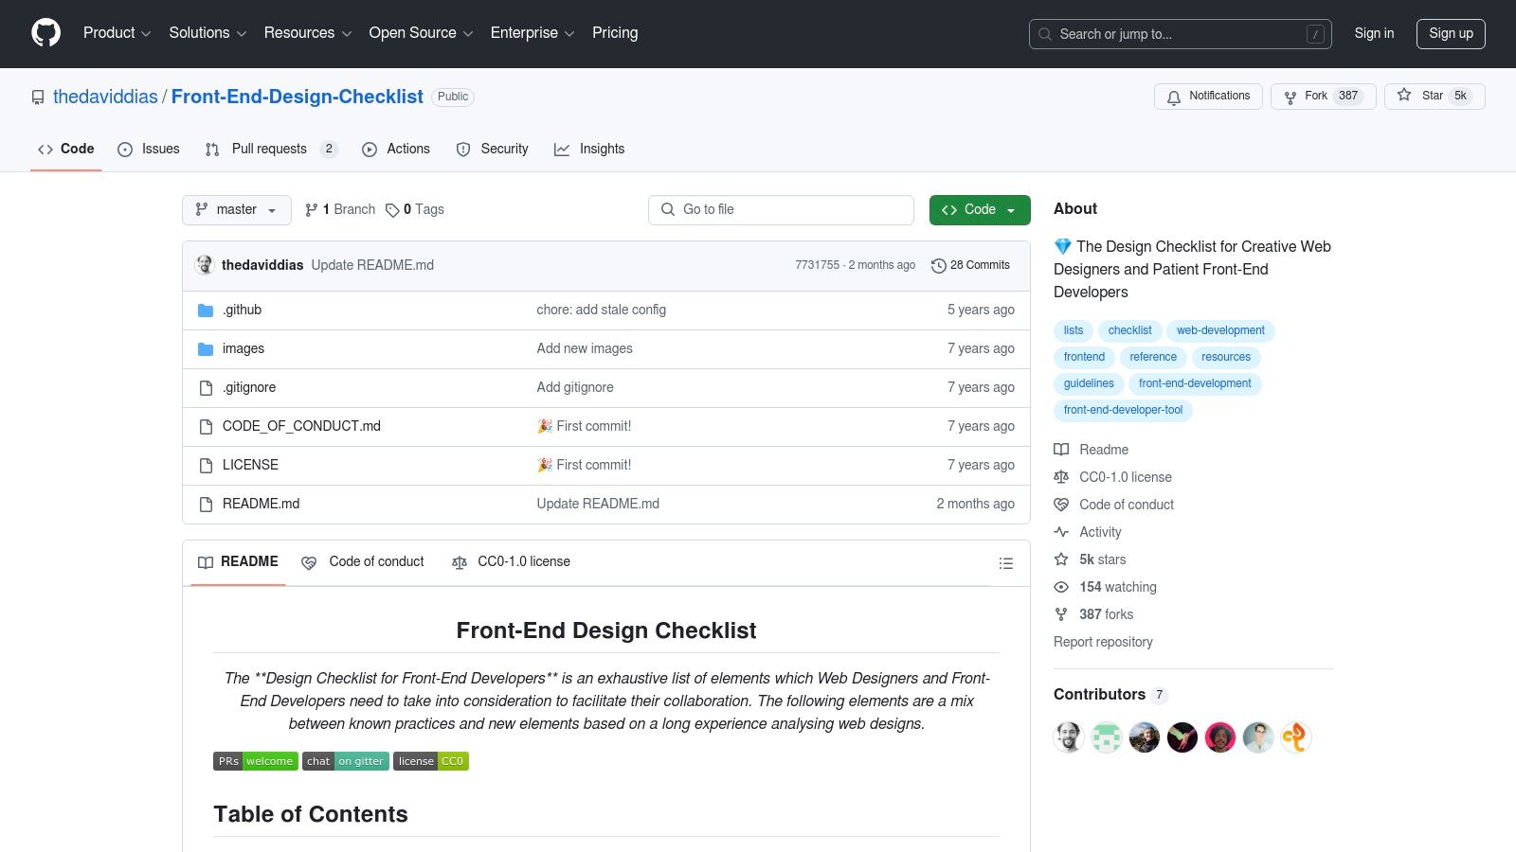Open the .github folder
1516x852 pixels.
tap(242, 310)
